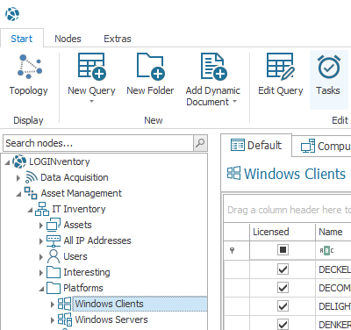Viewport: 351px width, 330px height.
Task: Click the DECOM name cell
Action: pyautogui.click(x=333, y=288)
